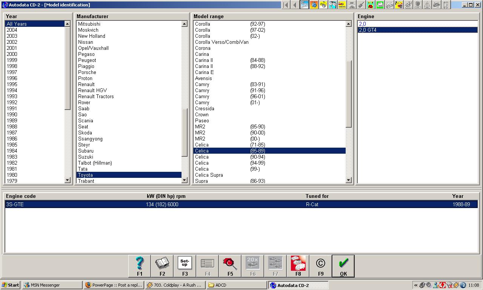The width and height of the screenshot is (483, 290).
Task: Select 2,0 GT4 engine entry
Action: pos(418,30)
